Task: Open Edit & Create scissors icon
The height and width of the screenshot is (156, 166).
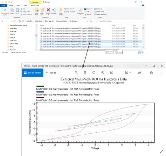Action: [126, 73]
